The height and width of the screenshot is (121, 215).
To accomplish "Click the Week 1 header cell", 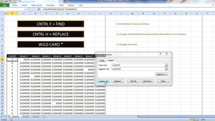I will coord(24,56).
